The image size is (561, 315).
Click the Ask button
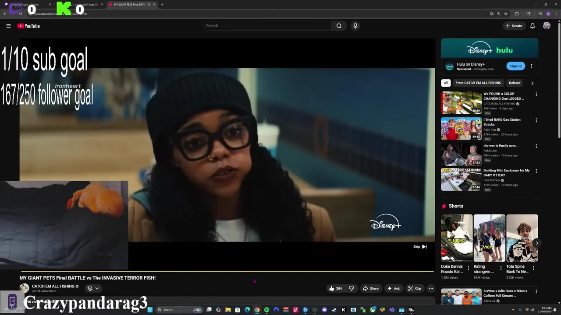pos(394,288)
